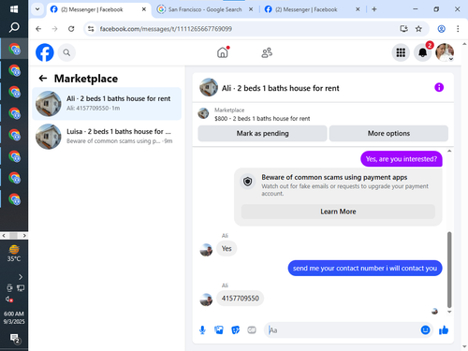The height and width of the screenshot is (351, 468).
Task: Click the More options button
Action: [388, 134]
